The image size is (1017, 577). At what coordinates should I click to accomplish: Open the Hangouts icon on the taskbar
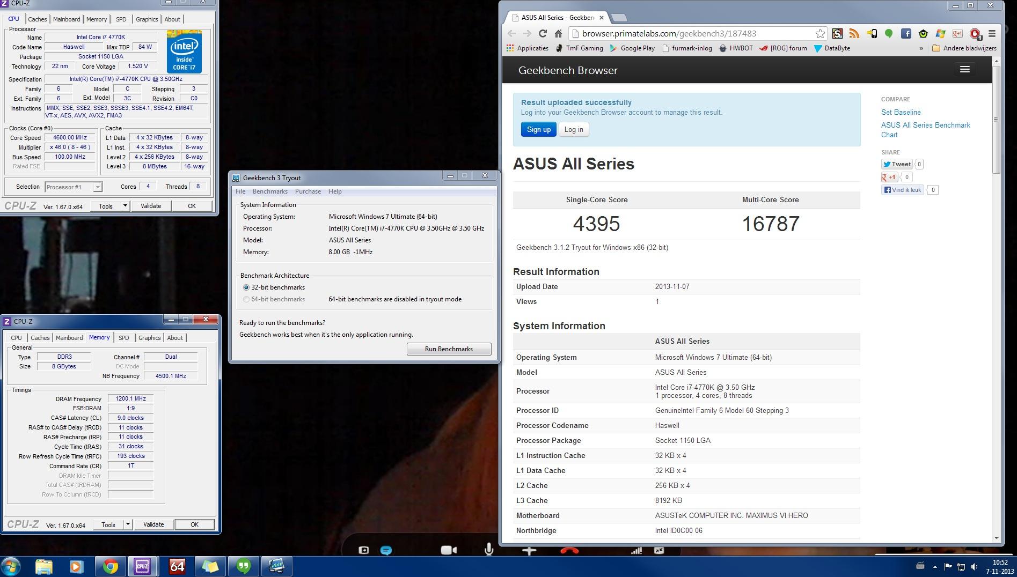[x=243, y=566]
